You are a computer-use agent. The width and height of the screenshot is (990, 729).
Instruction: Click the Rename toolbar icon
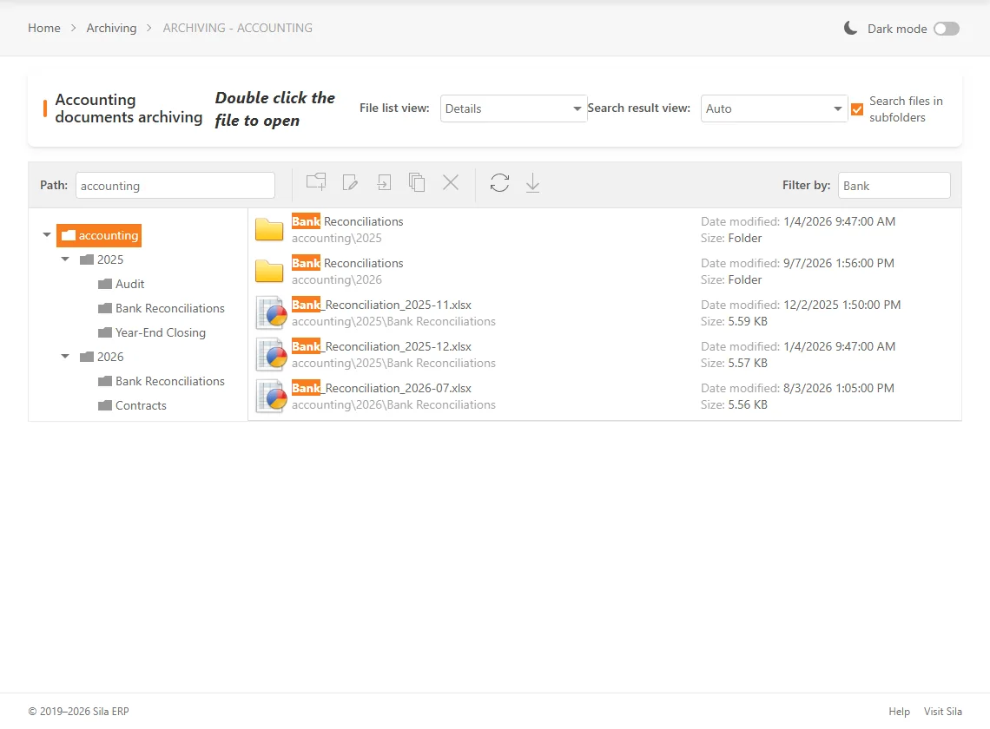(350, 182)
